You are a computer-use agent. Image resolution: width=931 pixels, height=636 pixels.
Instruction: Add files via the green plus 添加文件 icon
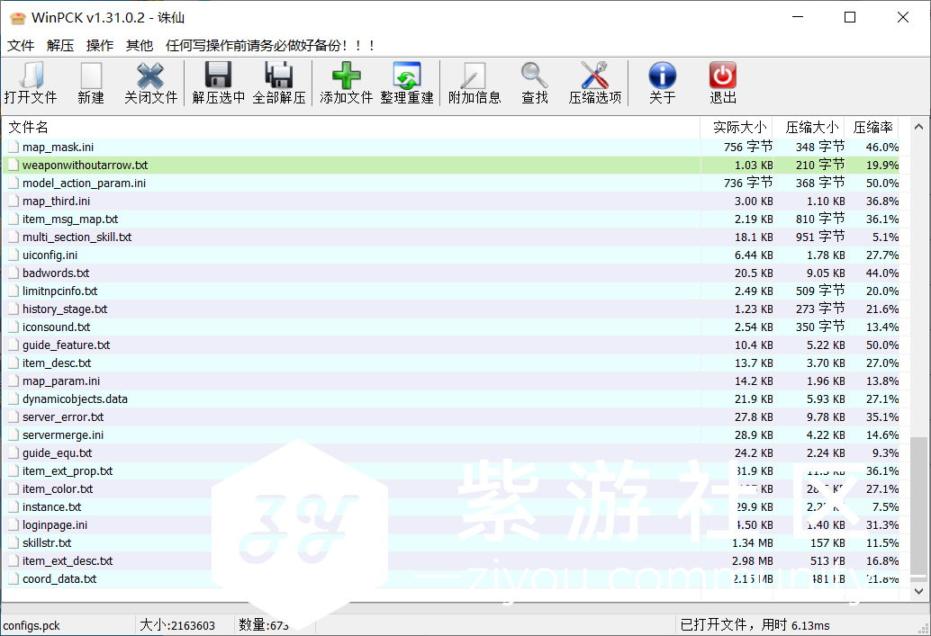coord(345,82)
